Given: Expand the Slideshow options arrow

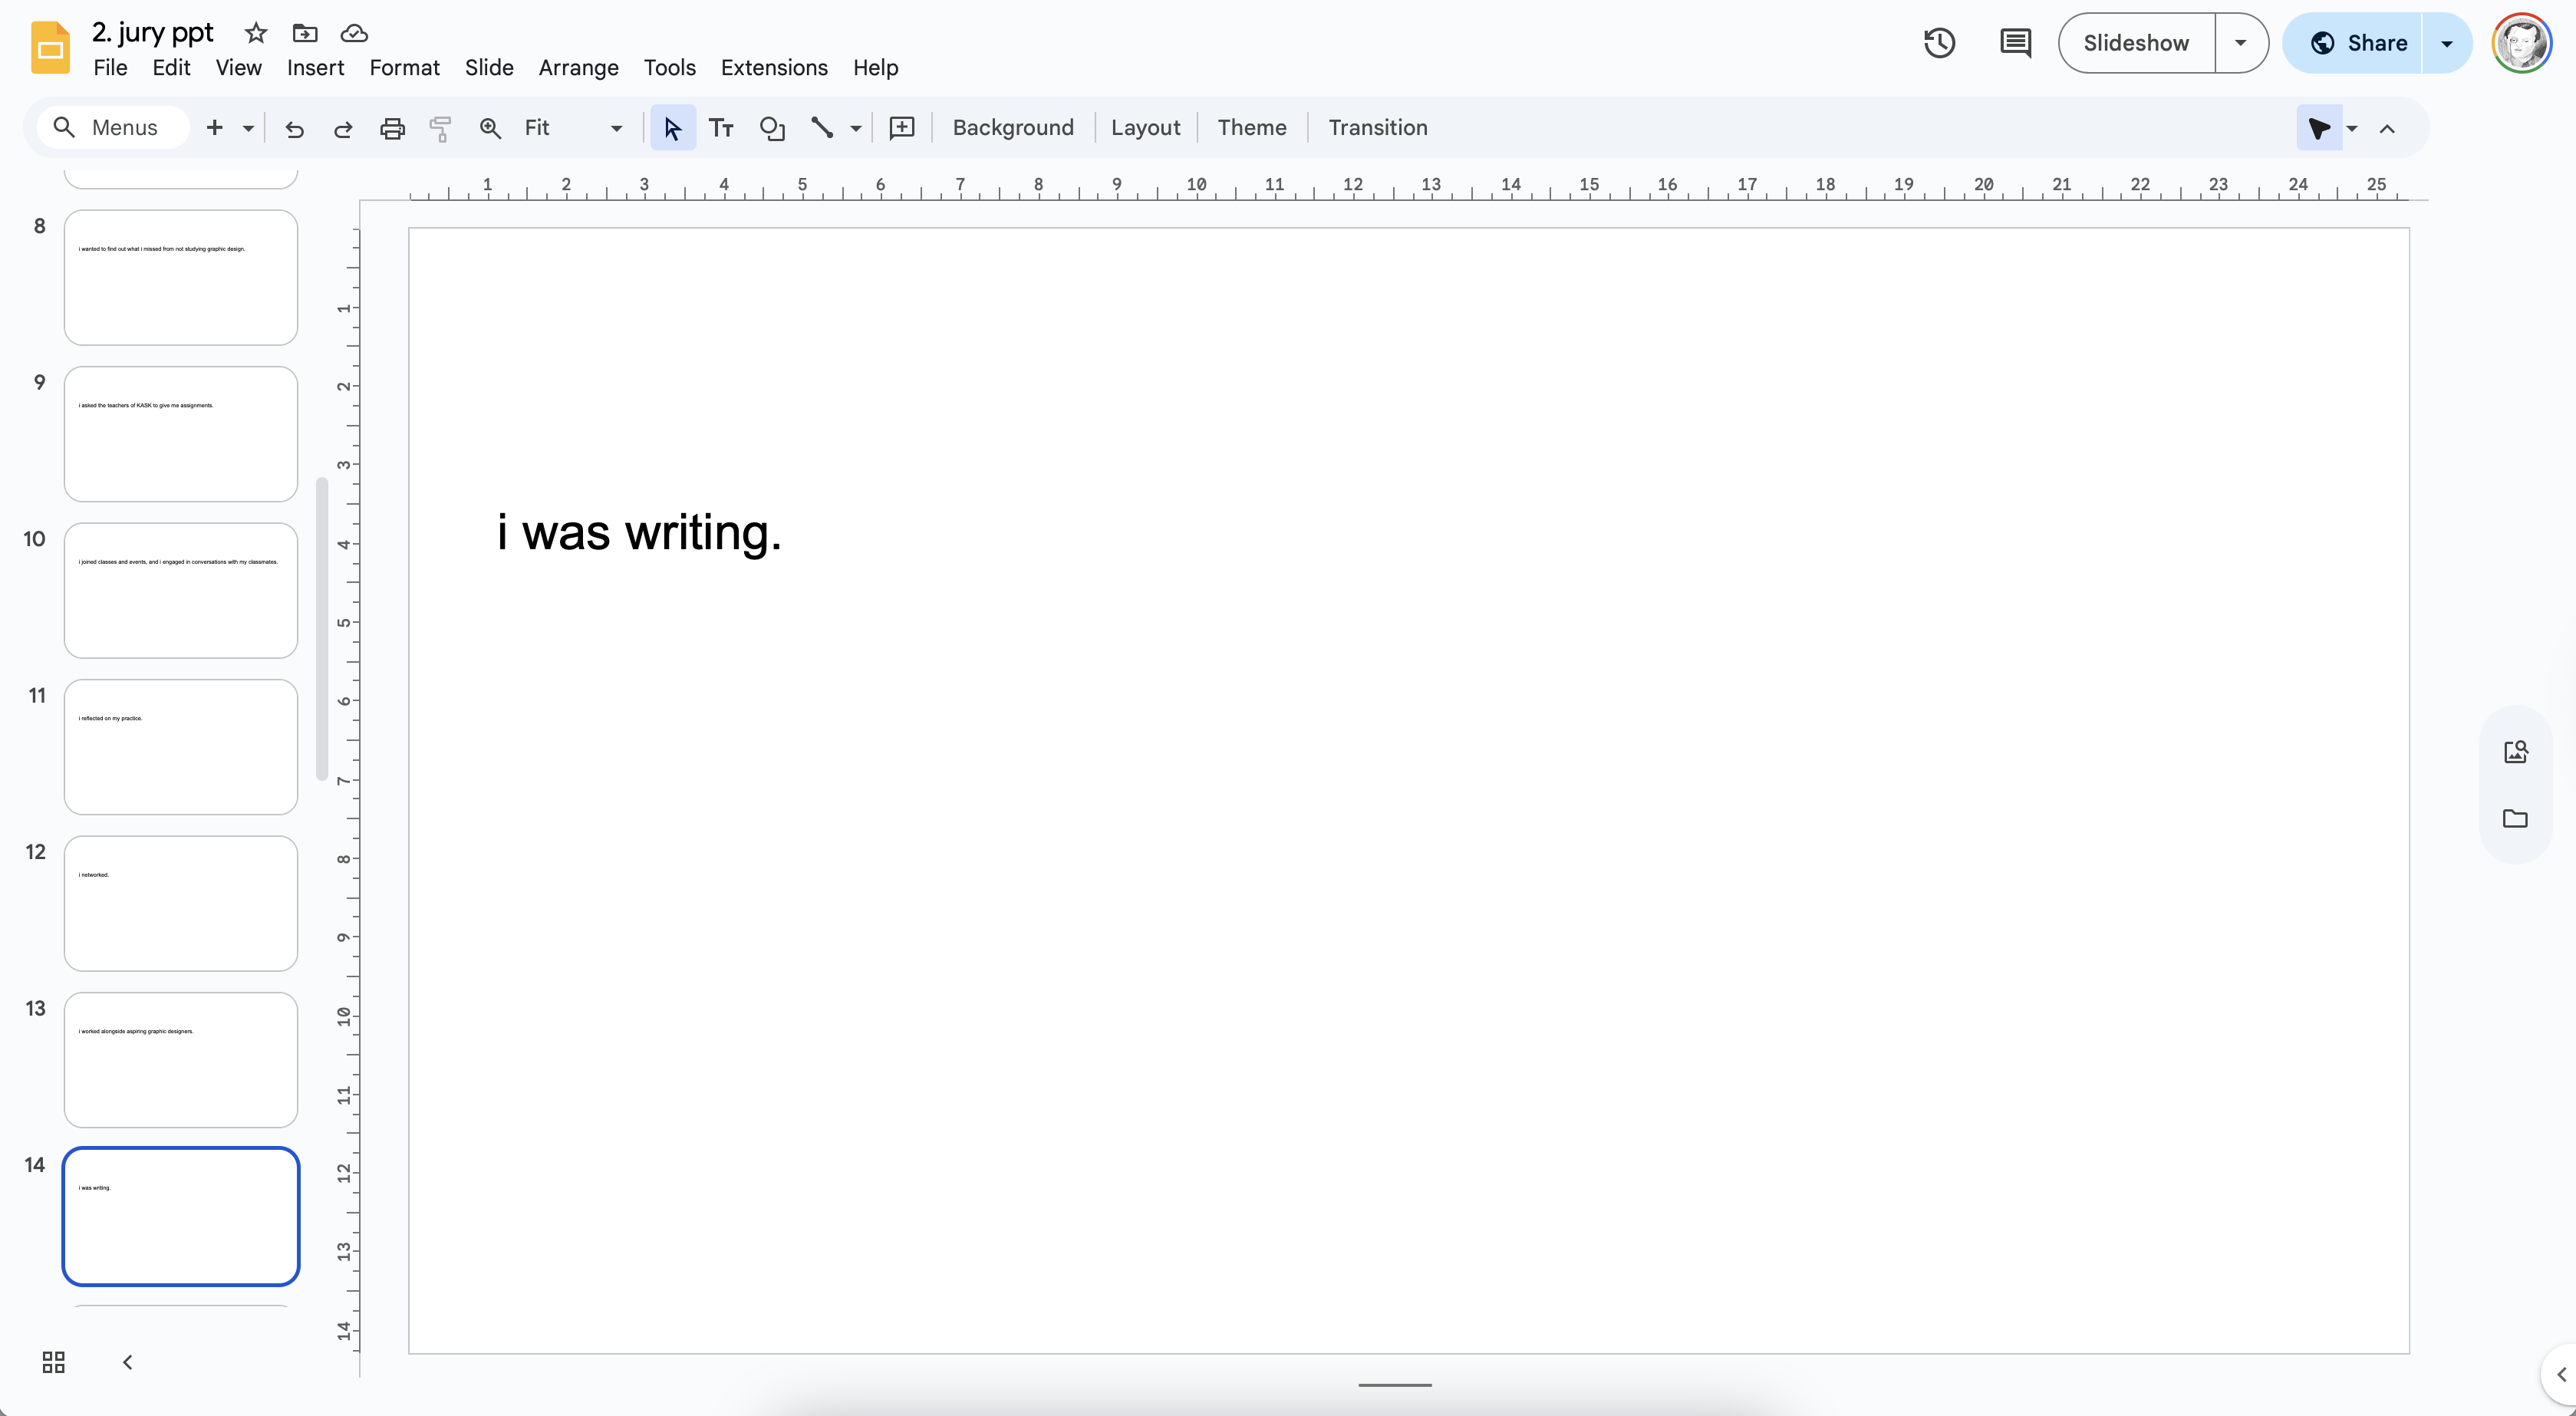Looking at the screenshot, I should point(2241,43).
